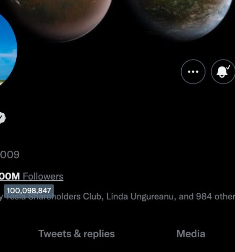The width and height of the screenshot is (235, 252).
Task: Click the joined date ending in 009
Action: (x=10, y=155)
